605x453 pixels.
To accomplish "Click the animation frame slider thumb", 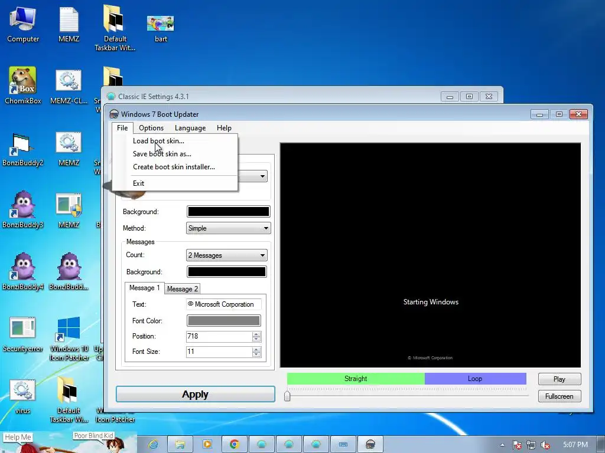I will click(287, 396).
